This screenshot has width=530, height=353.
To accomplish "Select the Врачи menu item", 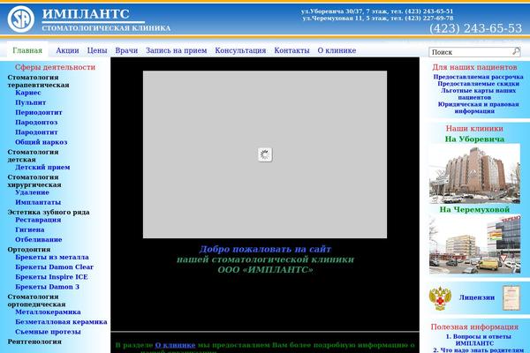I will tap(126, 50).
